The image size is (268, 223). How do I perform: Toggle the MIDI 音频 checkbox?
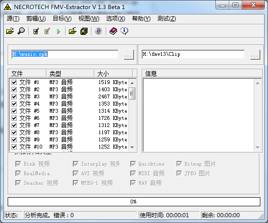(133, 173)
